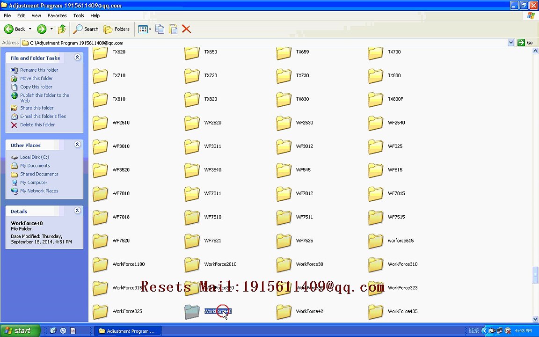Select the TX710 folder icon
The height and width of the screenshot is (337, 539).
pyautogui.click(x=101, y=76)
